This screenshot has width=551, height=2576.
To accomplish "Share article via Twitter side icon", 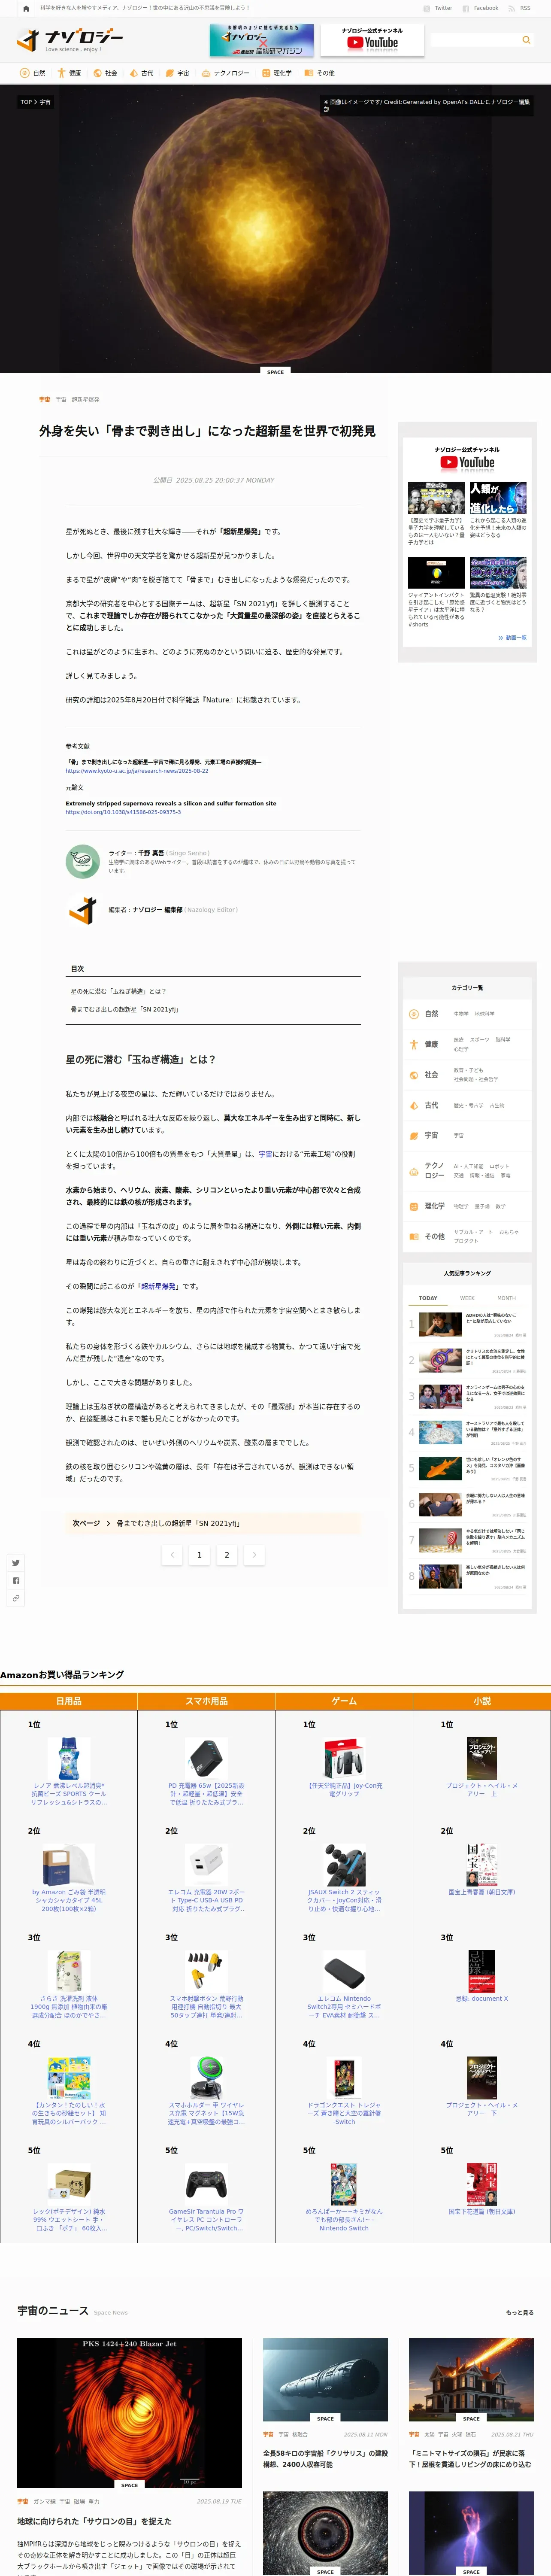I will pyautogui.click(x=16, y=1563).
